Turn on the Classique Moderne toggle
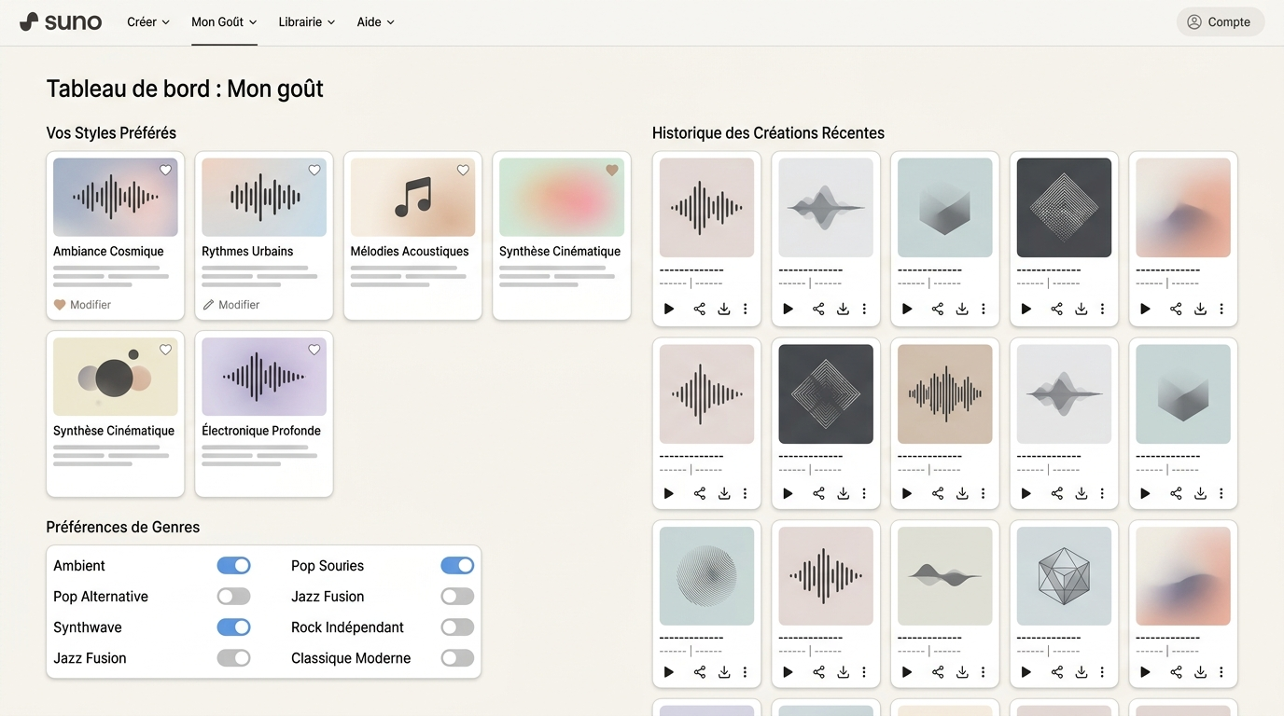Image resolution: width=1284 pixels, height=716 pixels. point(457,658)
